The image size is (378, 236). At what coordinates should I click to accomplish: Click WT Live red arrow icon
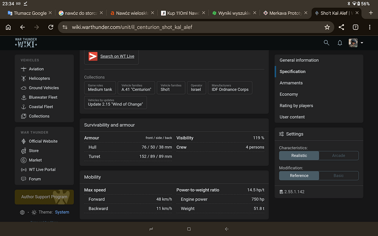93,56
